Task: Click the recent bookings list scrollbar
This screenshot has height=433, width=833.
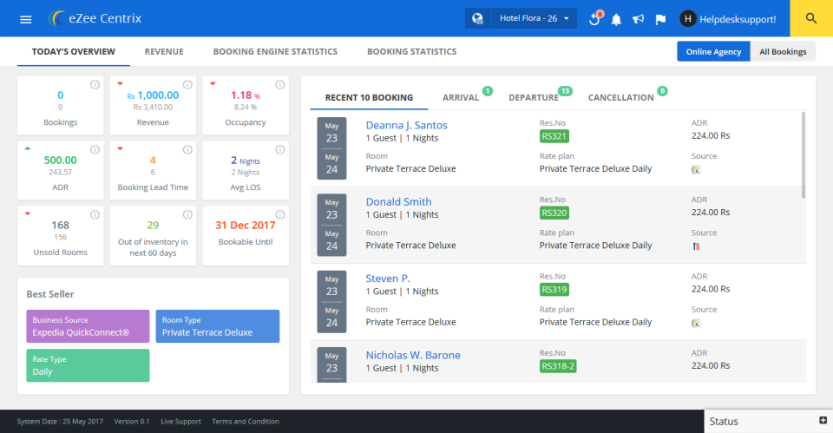Action: tap(803, 156)
